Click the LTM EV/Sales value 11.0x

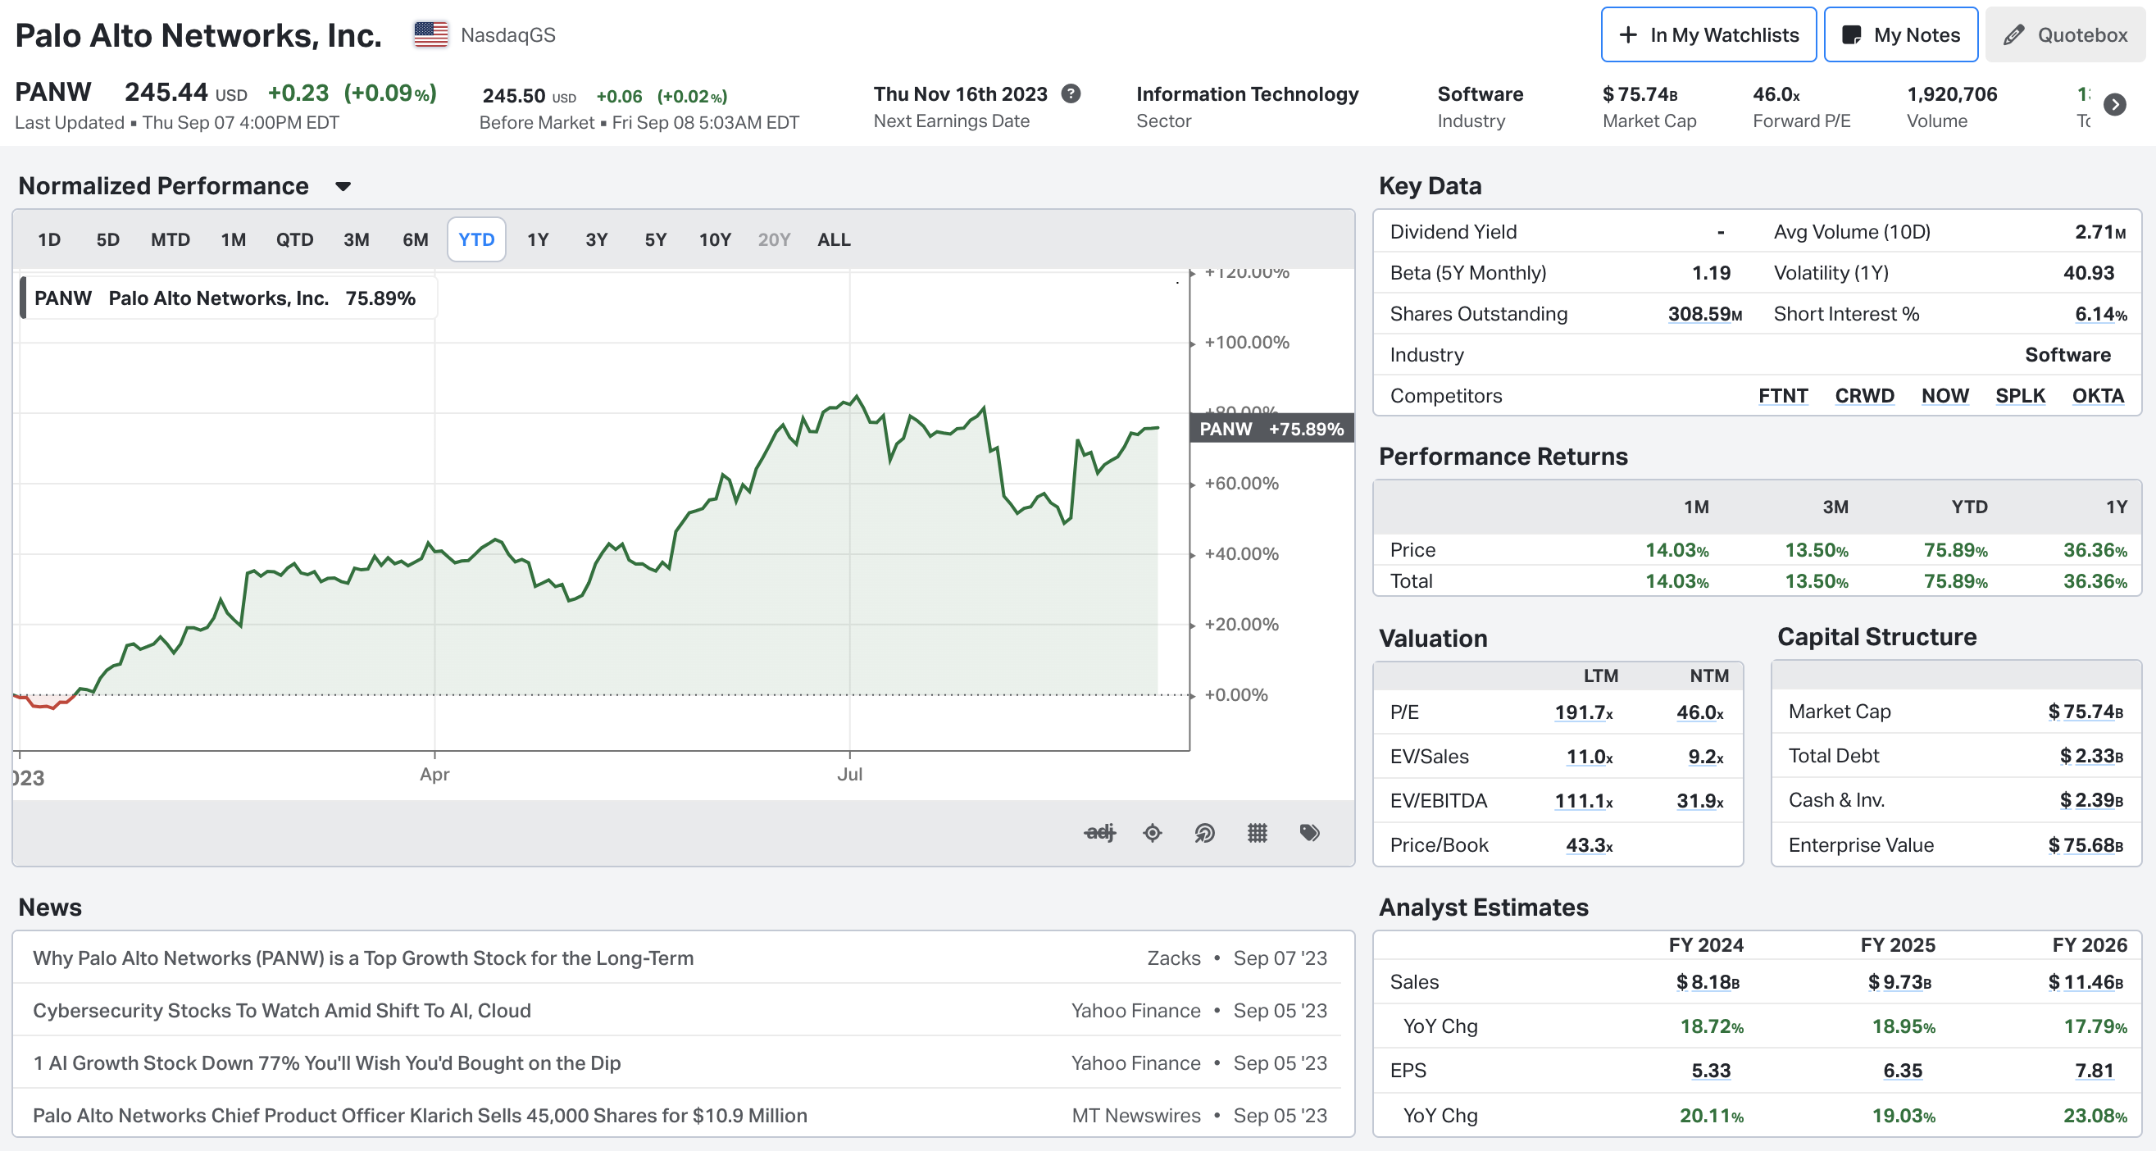(x=1590, y=757)
